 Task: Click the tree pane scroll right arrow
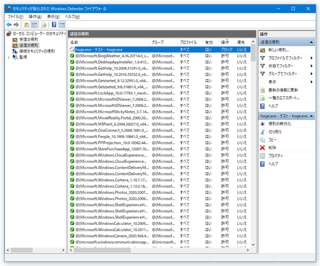click(x=63, y=250)
